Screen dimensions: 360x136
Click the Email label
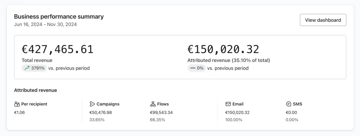[238, 104]
